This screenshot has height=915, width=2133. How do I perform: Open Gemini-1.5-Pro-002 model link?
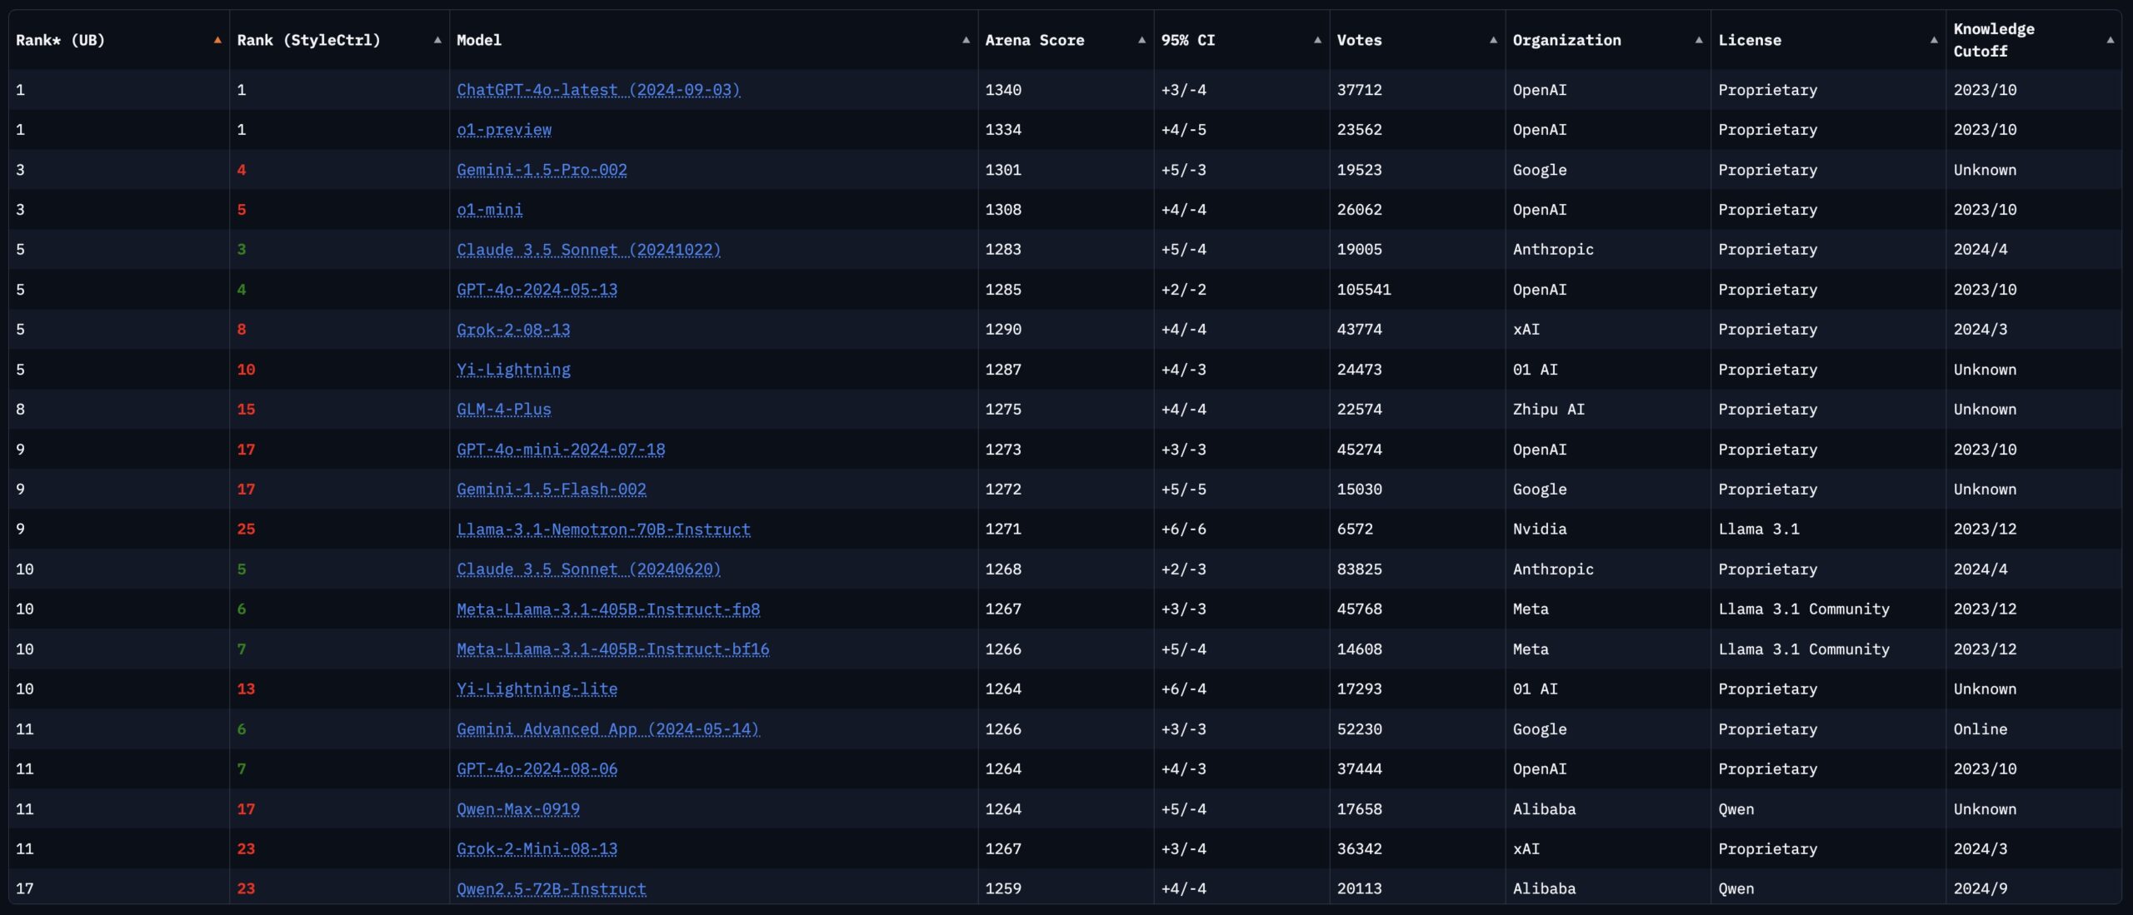[542, 170]
